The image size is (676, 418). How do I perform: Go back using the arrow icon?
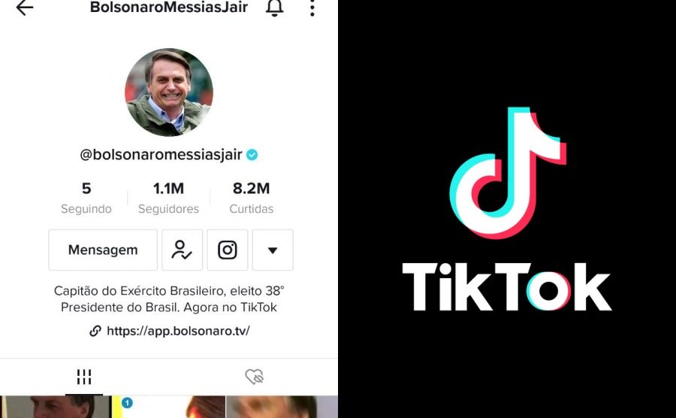[x=25, y=8]
